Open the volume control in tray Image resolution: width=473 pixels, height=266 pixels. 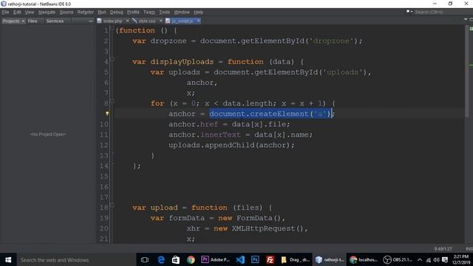point(437,259)
